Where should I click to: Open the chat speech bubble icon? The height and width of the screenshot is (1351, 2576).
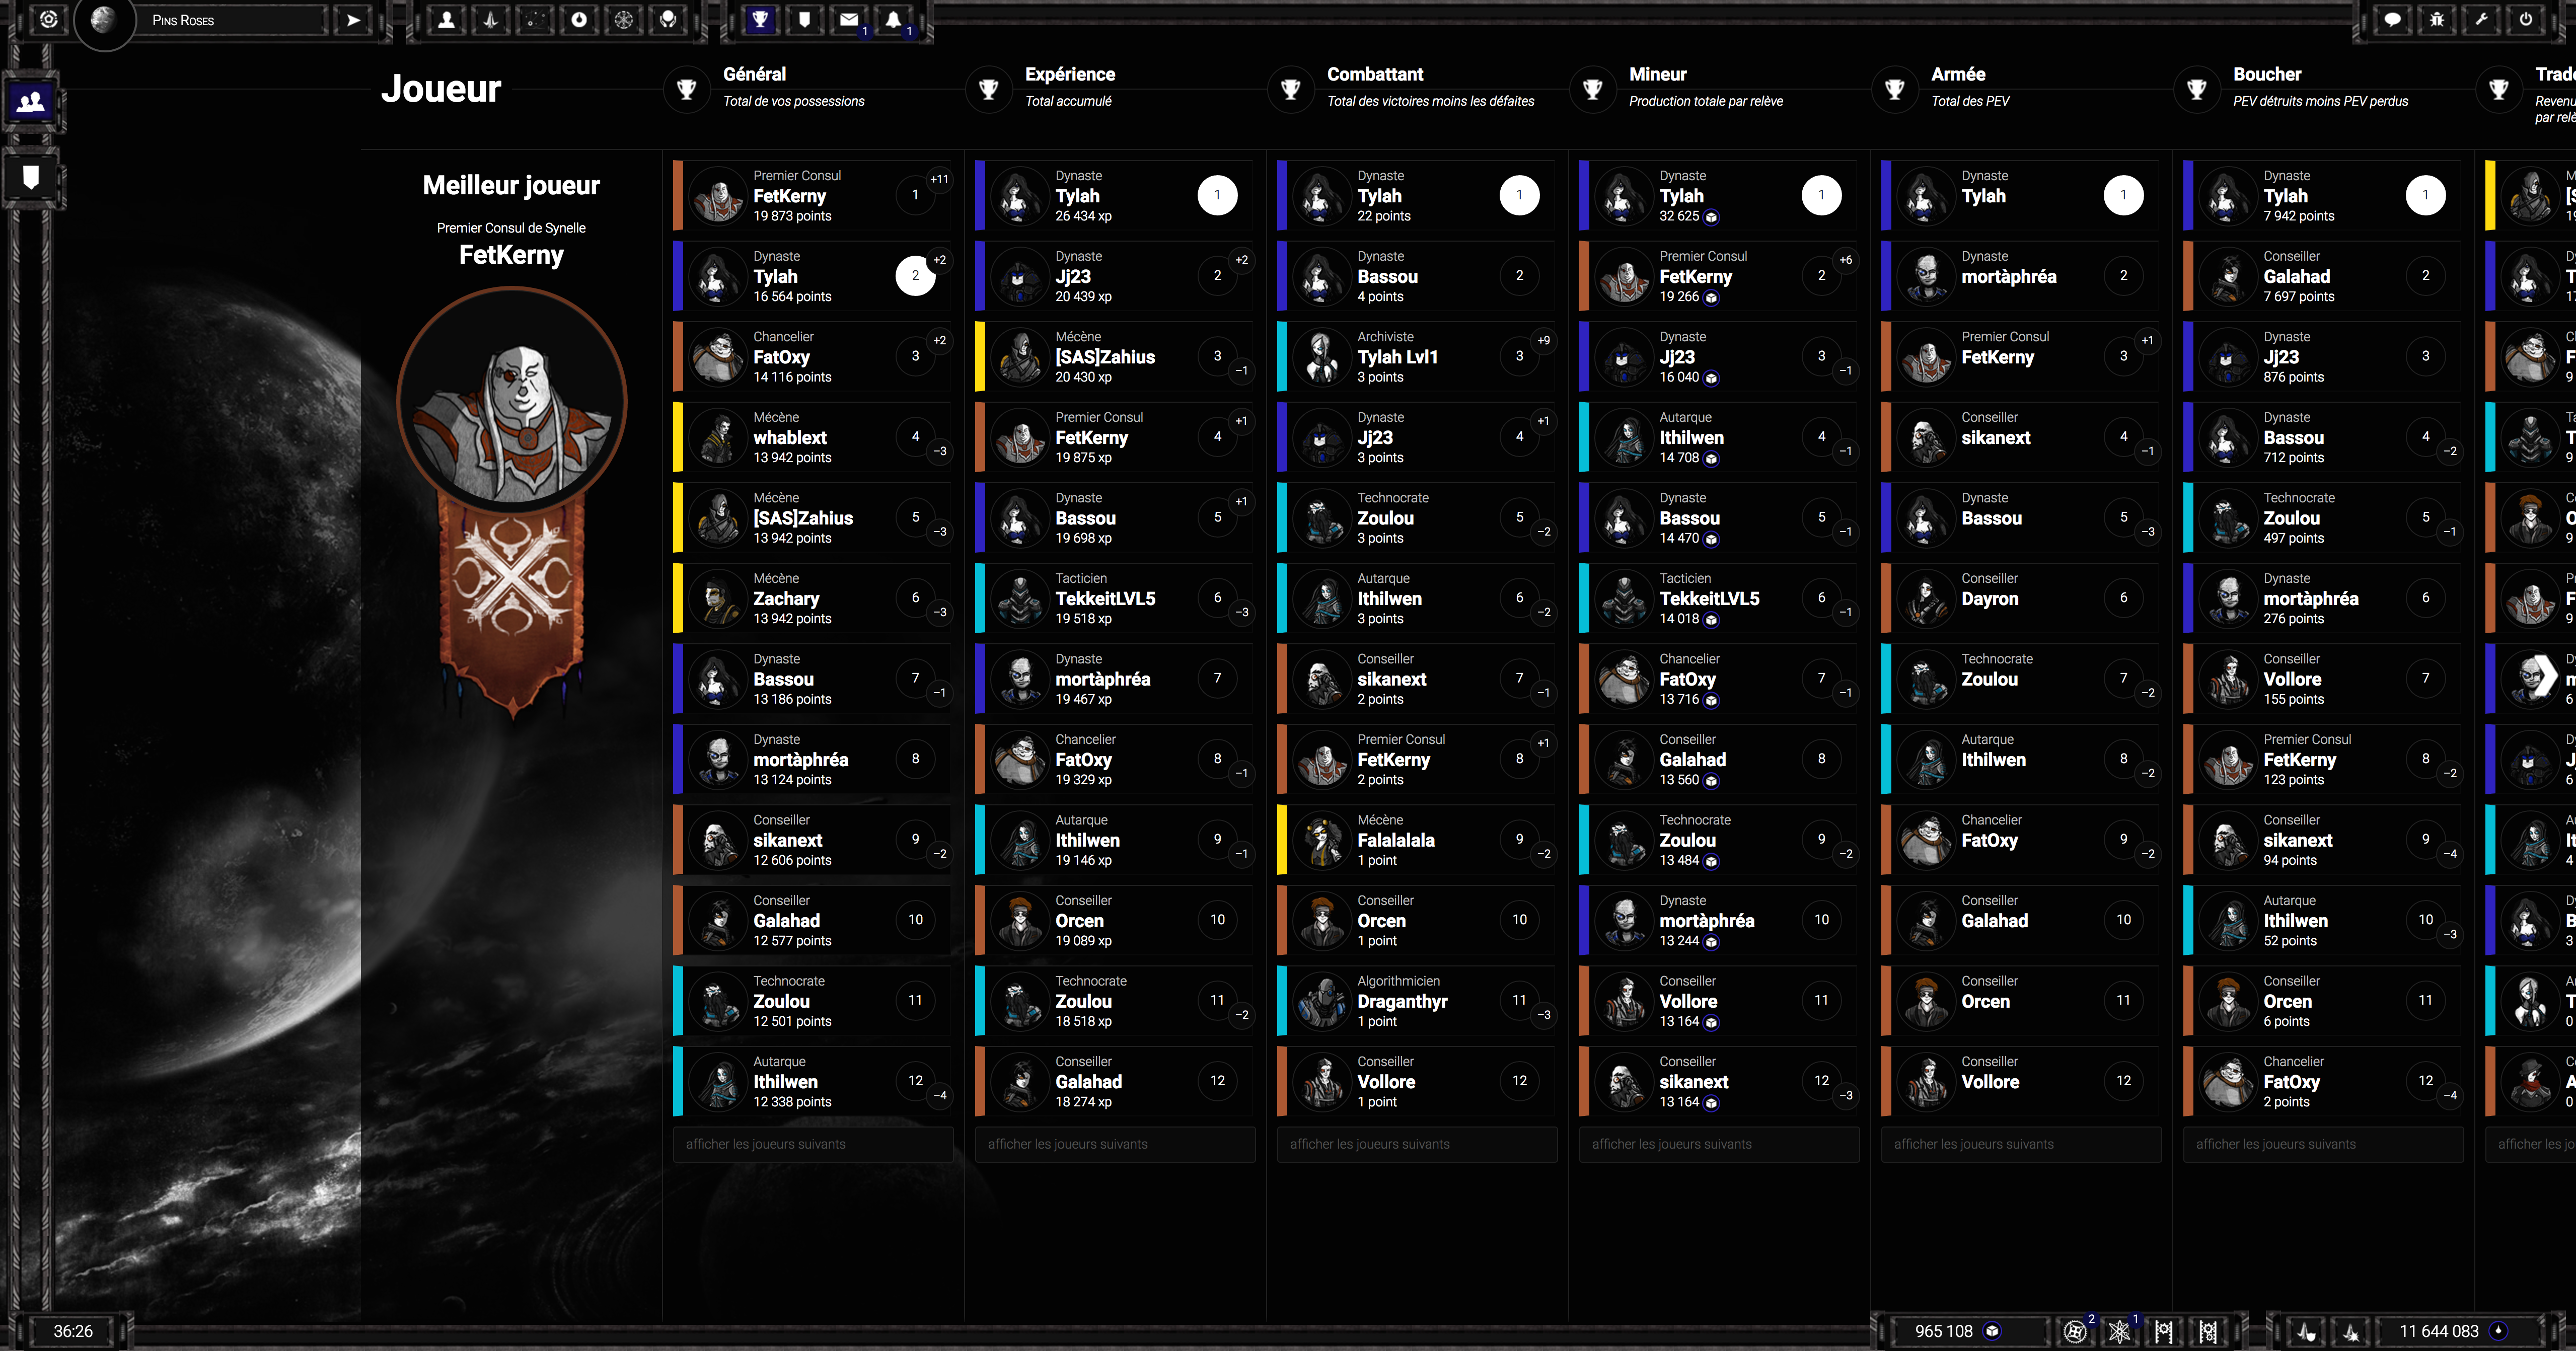coord(2392,20)
